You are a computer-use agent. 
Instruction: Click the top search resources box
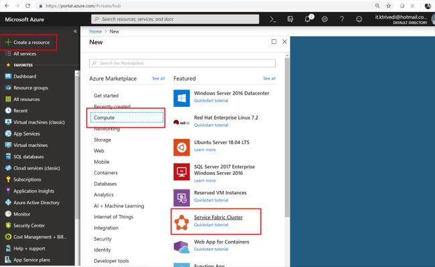click(175, 19)
